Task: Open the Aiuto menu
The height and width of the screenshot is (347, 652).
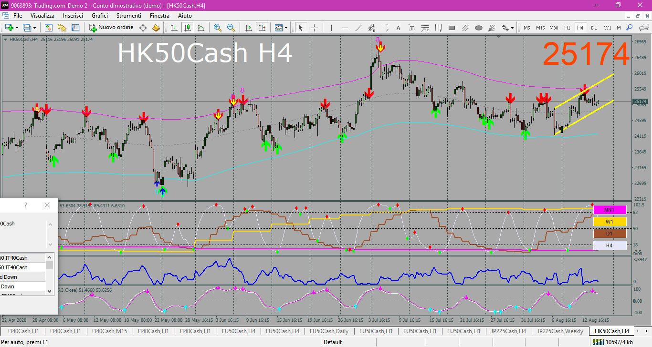Action: (x=185, y=16)
